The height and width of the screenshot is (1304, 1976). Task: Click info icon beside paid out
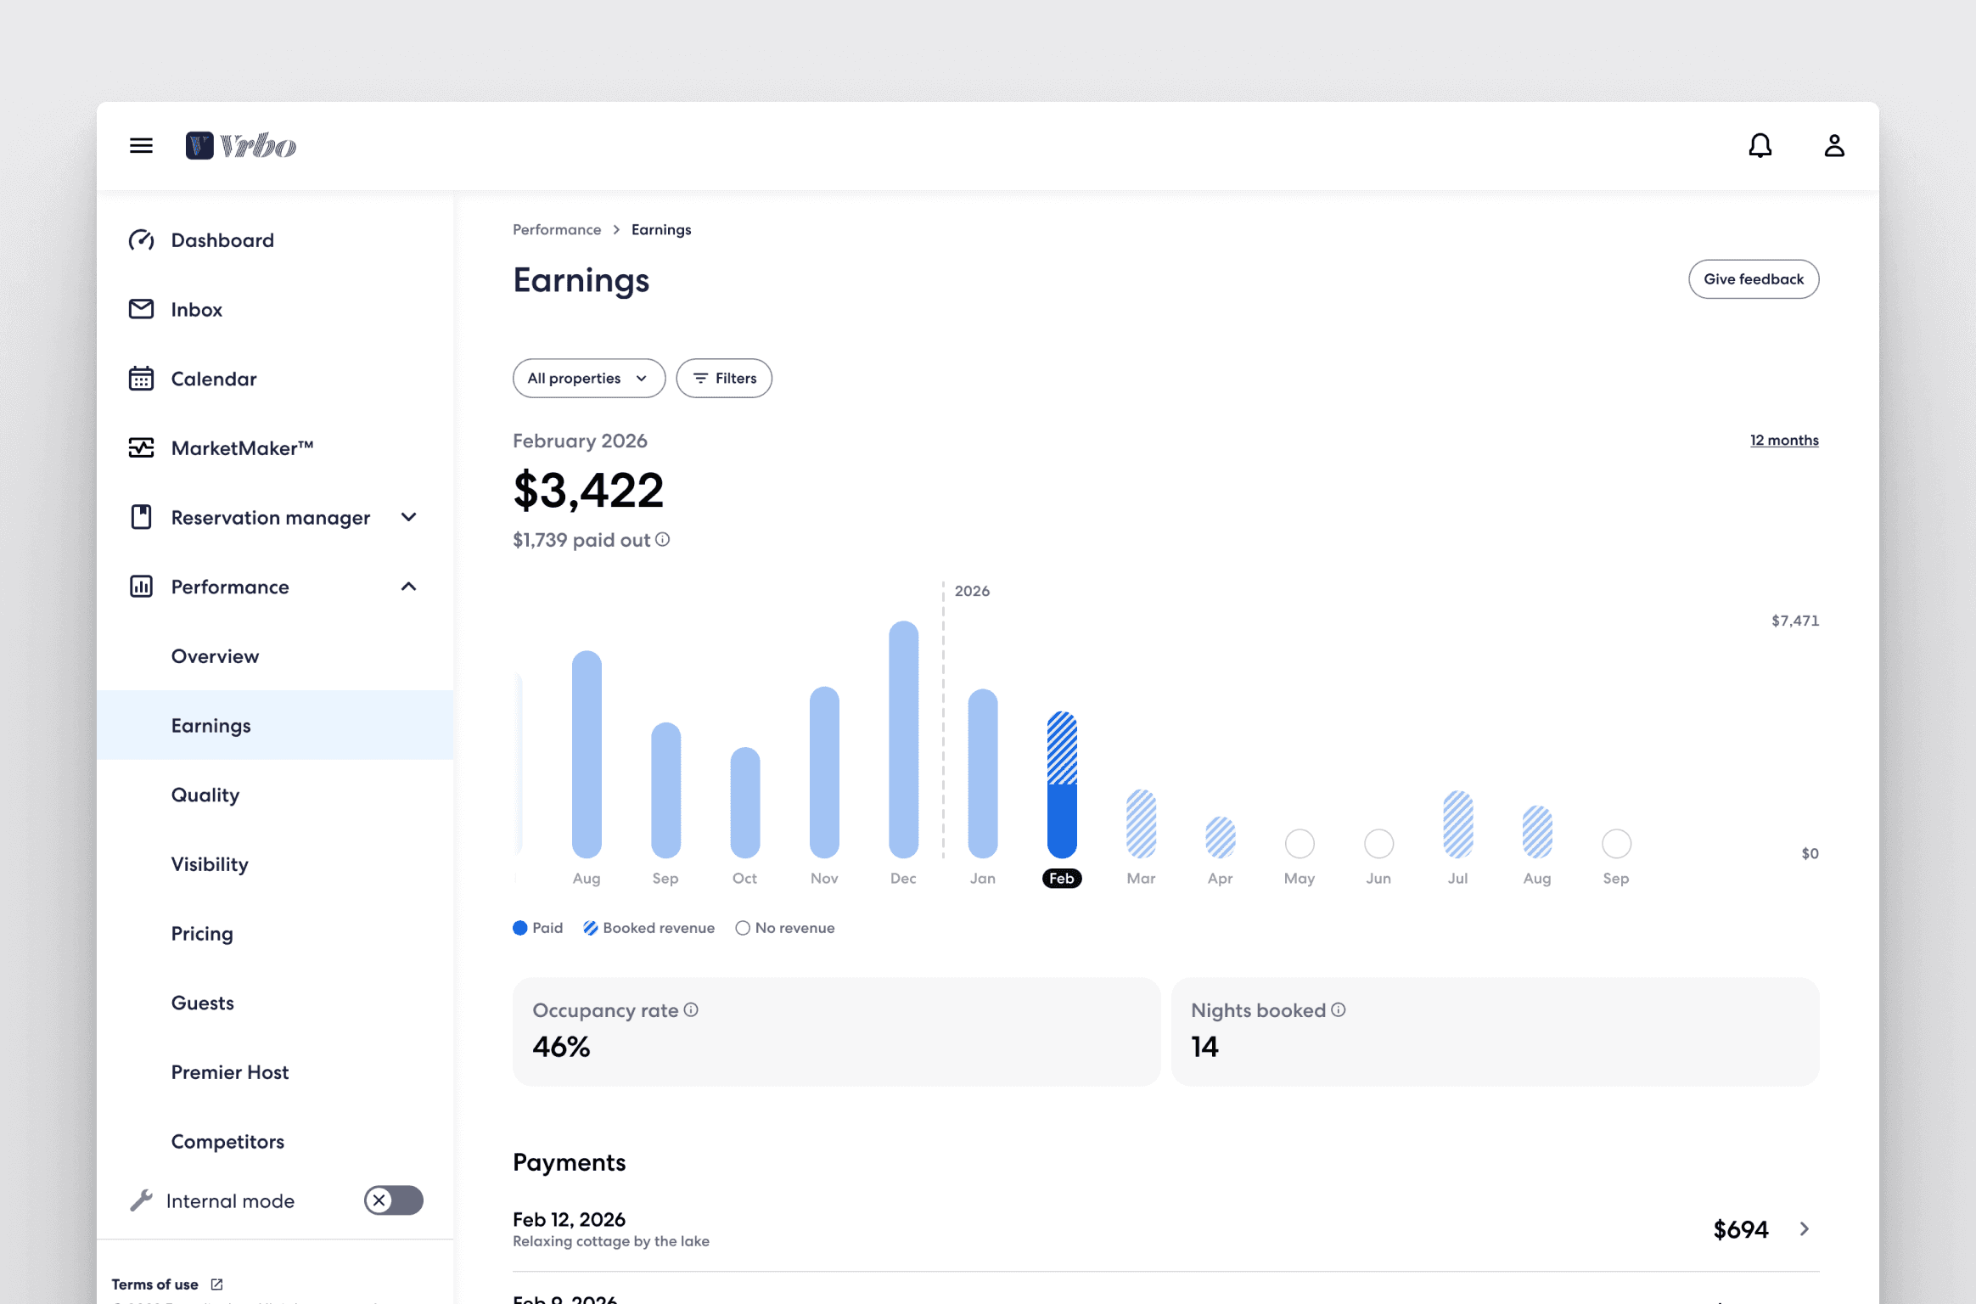click(663, 539)
